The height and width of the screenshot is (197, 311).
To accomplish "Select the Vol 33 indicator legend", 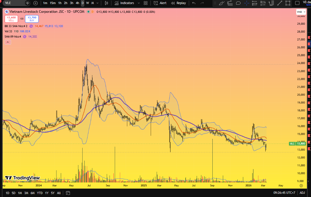I will (8, 31).
